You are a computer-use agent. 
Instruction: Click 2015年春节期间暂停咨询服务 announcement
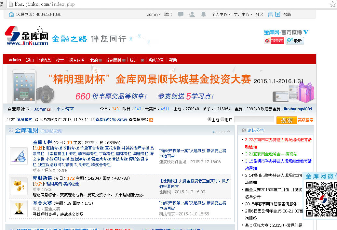[x=271, y=204]
